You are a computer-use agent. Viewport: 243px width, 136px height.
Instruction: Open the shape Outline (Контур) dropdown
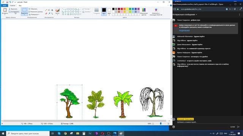click(x=87, y=9)
